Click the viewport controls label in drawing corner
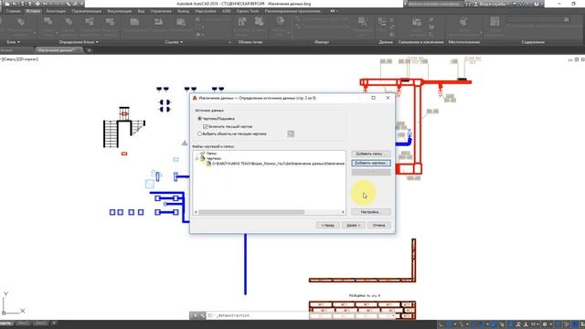 pyautogui.click(x=20, y=58)
